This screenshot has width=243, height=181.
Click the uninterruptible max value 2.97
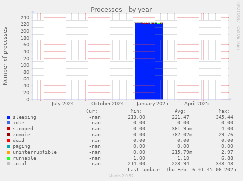(227, 152)
